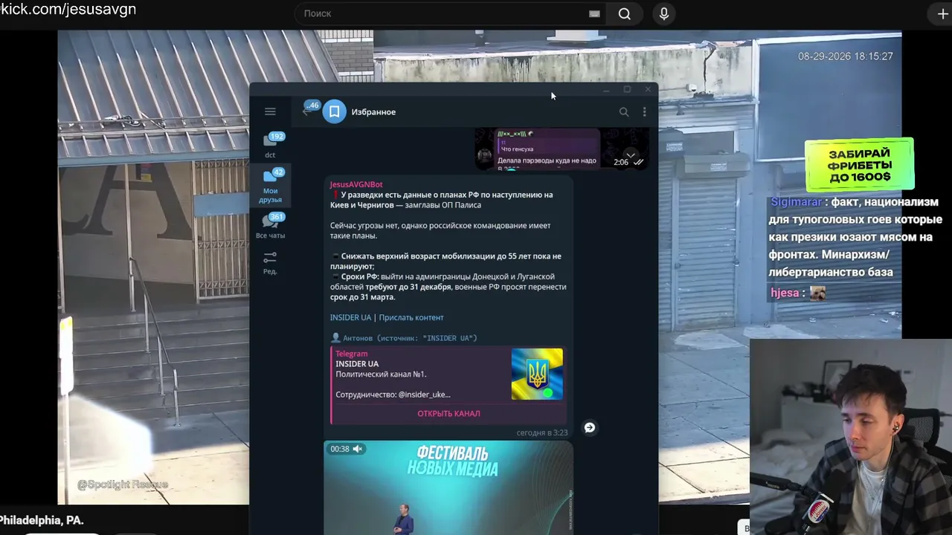
Task: Select the 'Telegram' label in link preview
Action: [352, 354]
